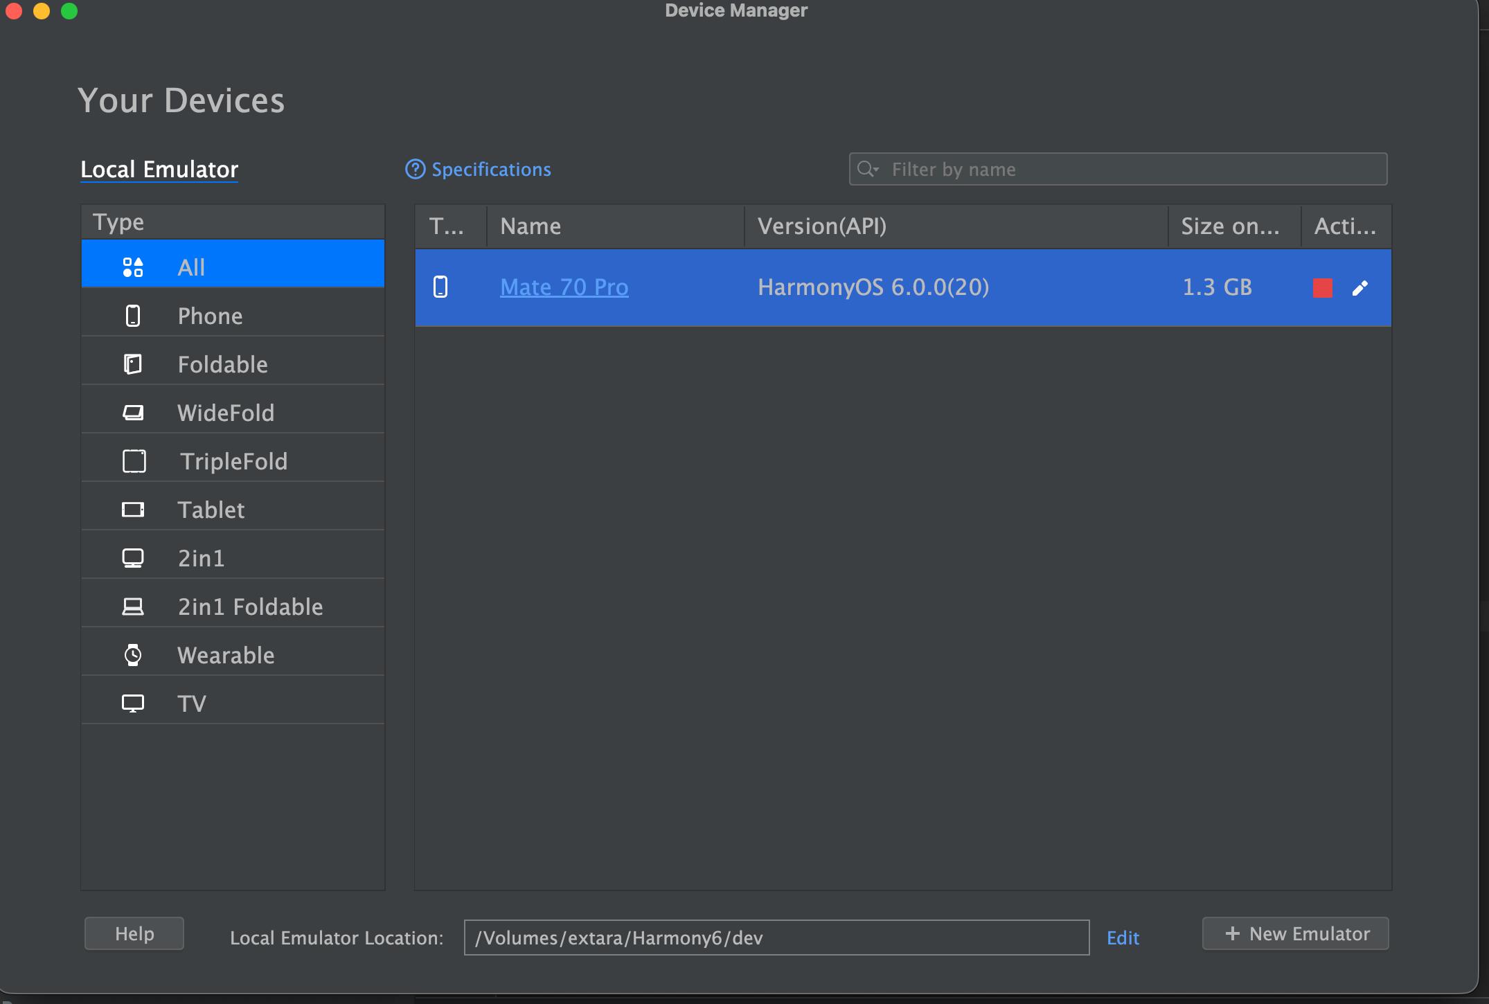Select the WideFold category
1489x1004 pixels.
(226, 413)
